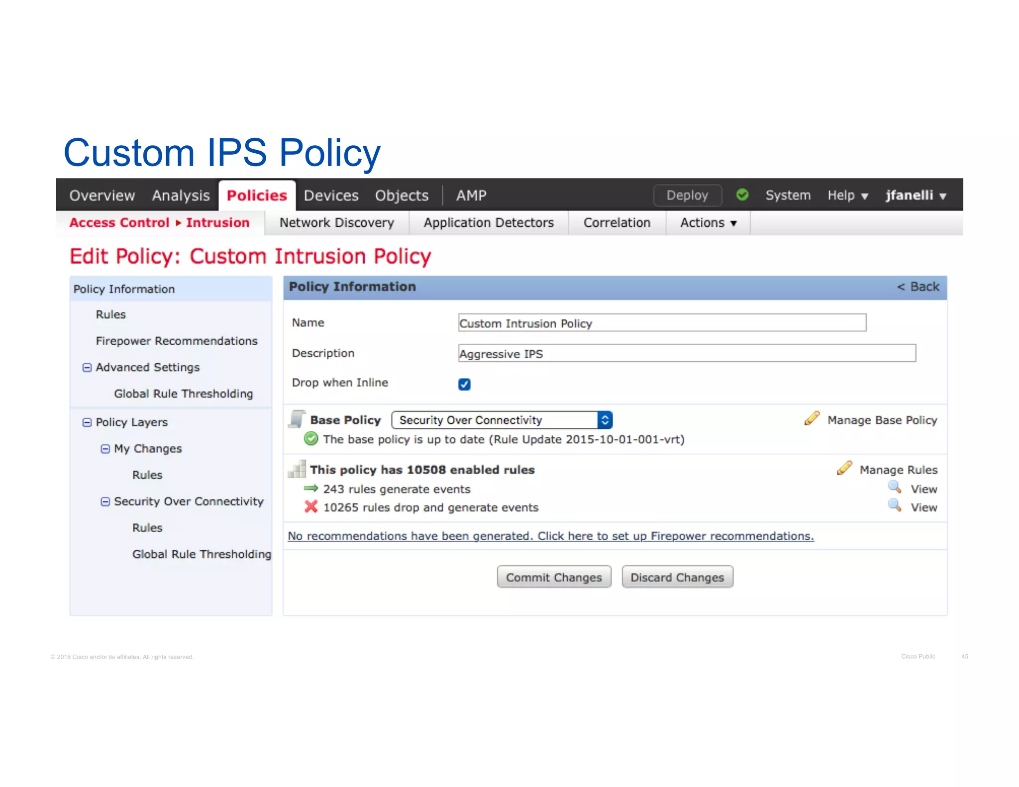Select Rules under Security Over Connectivity
The image size is (1019, 787).
147,528
